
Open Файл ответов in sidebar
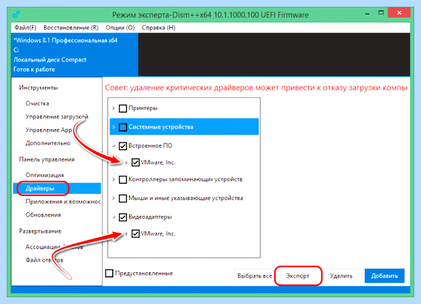click(x=44, y=260)
